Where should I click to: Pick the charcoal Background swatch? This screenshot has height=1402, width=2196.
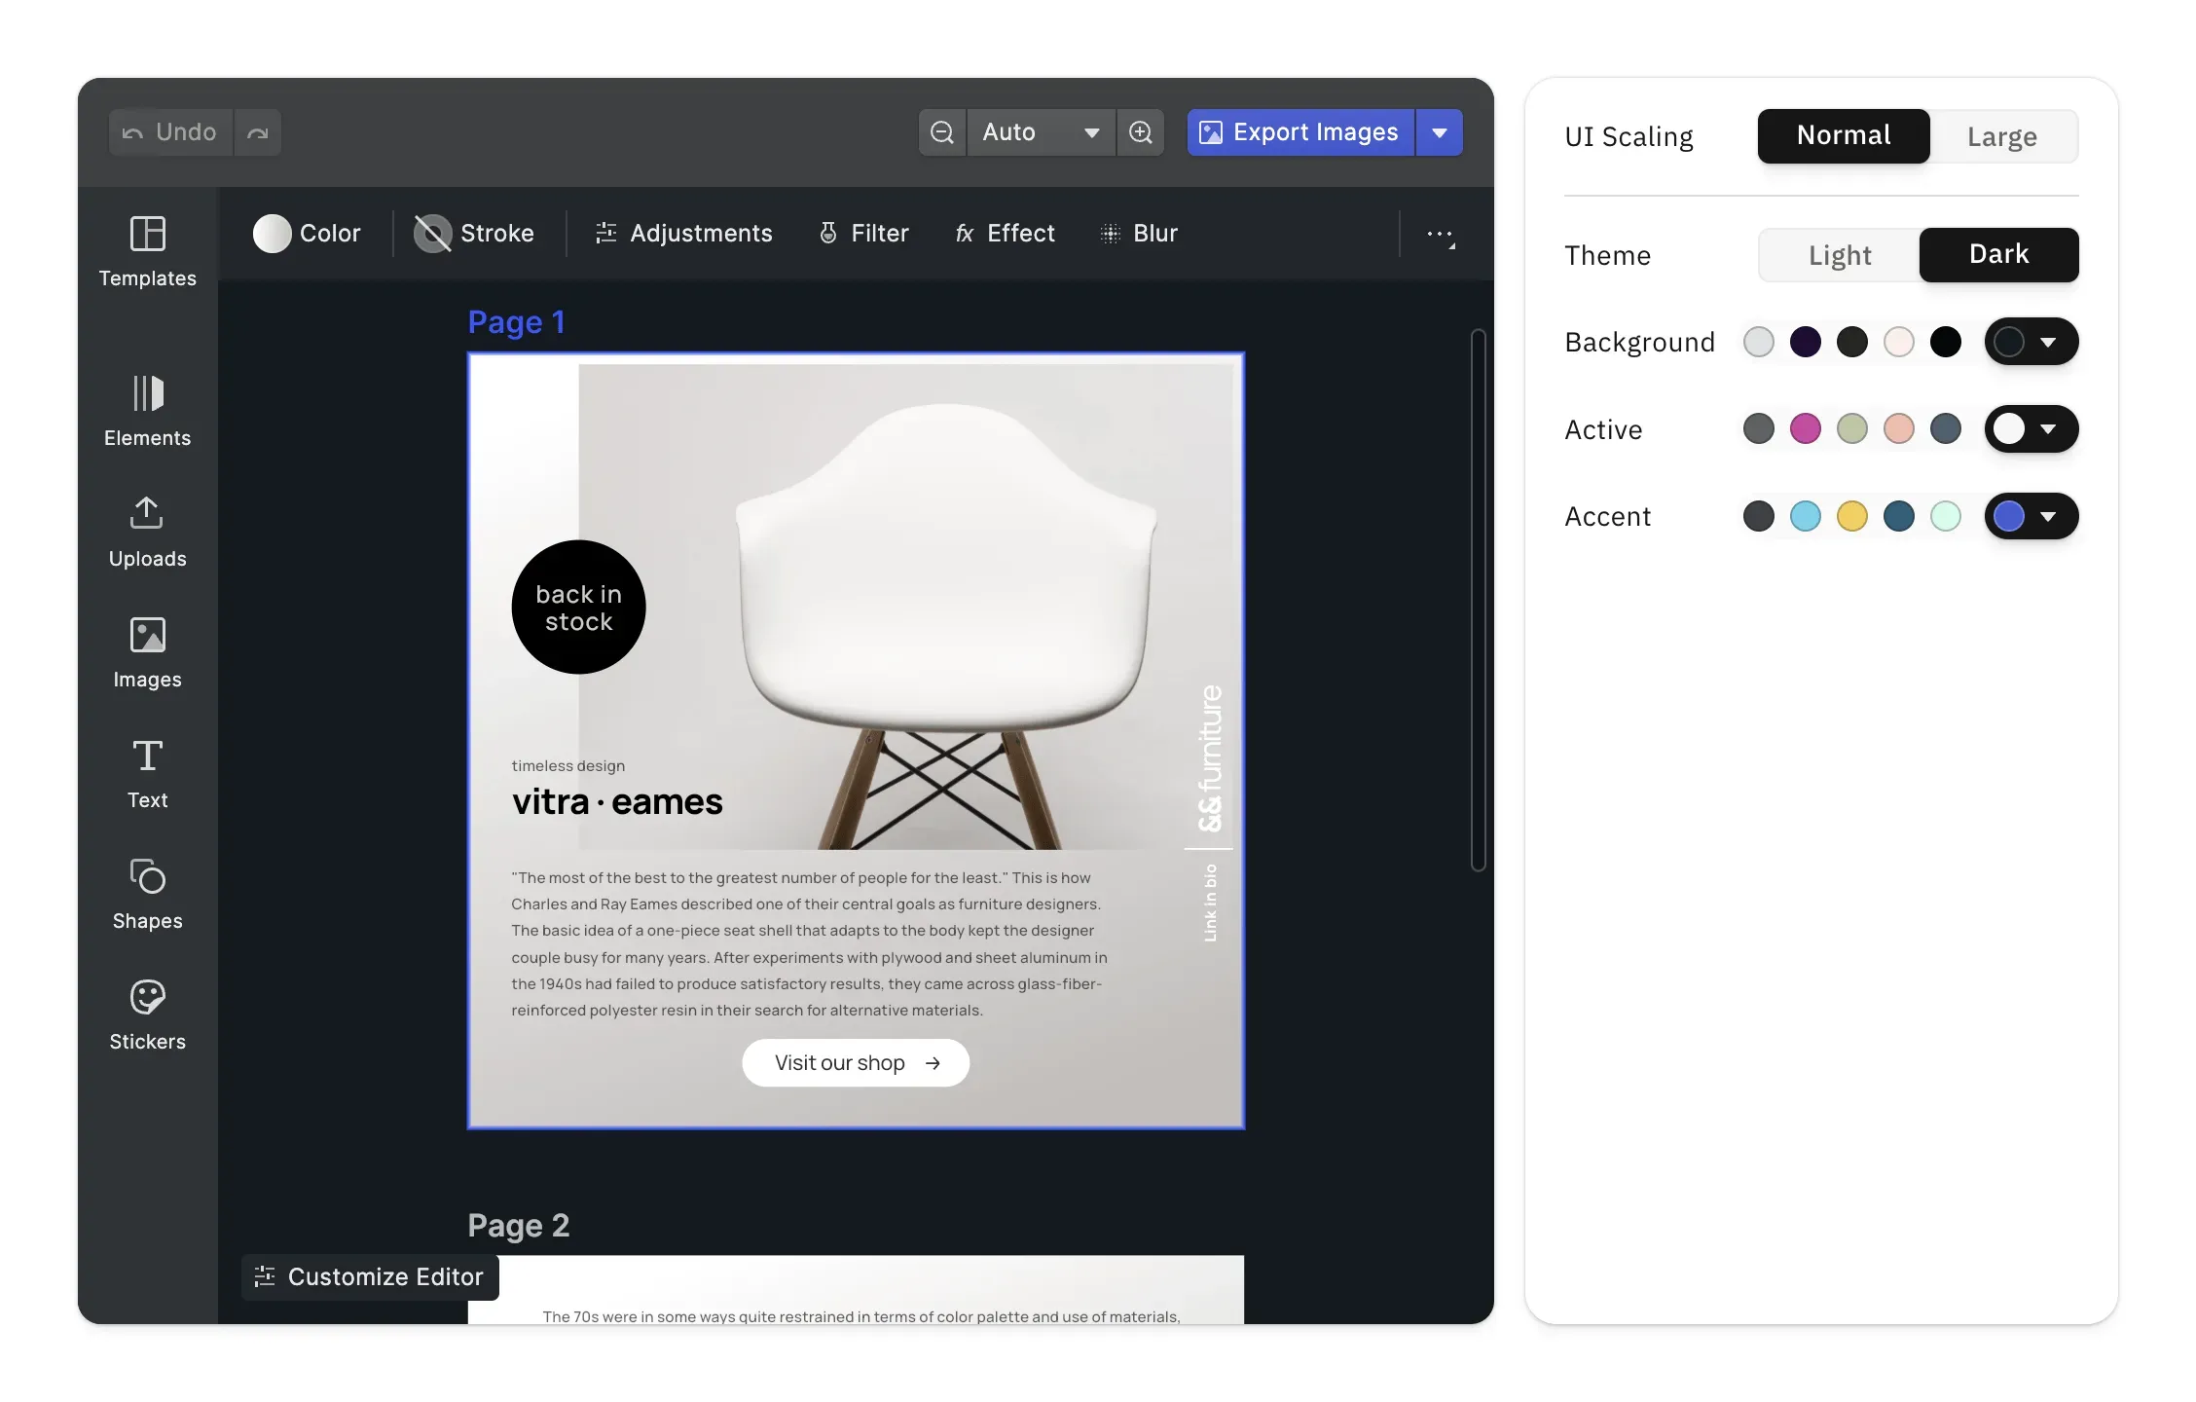1852,342
